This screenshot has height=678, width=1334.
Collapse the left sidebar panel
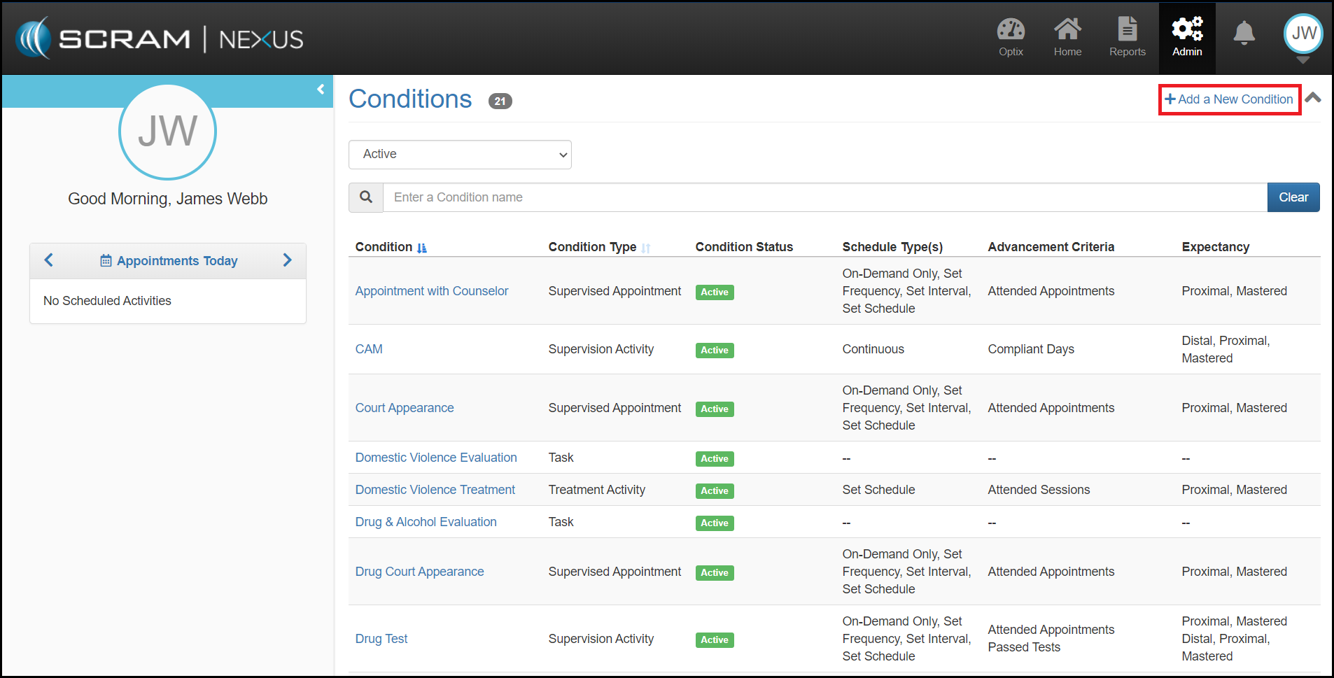pyautogui.click(x=321, y=90)
